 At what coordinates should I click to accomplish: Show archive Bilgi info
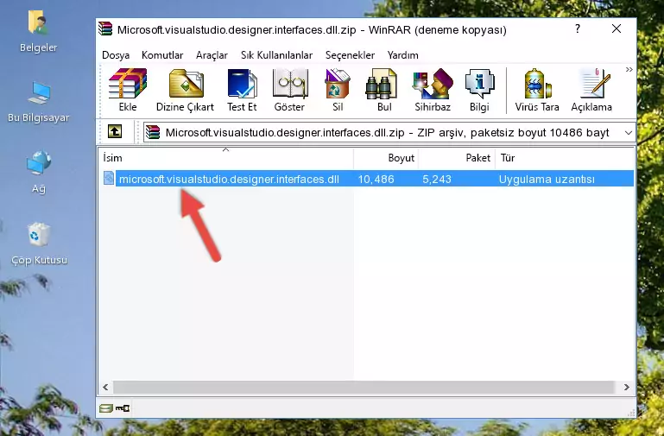479,90
